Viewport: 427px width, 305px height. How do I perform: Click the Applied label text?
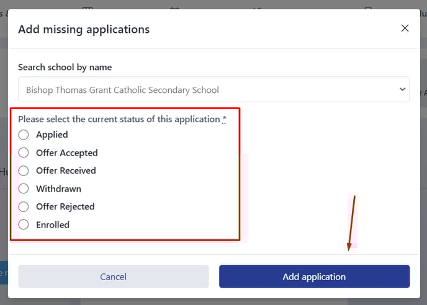click(x=52, y=135)
